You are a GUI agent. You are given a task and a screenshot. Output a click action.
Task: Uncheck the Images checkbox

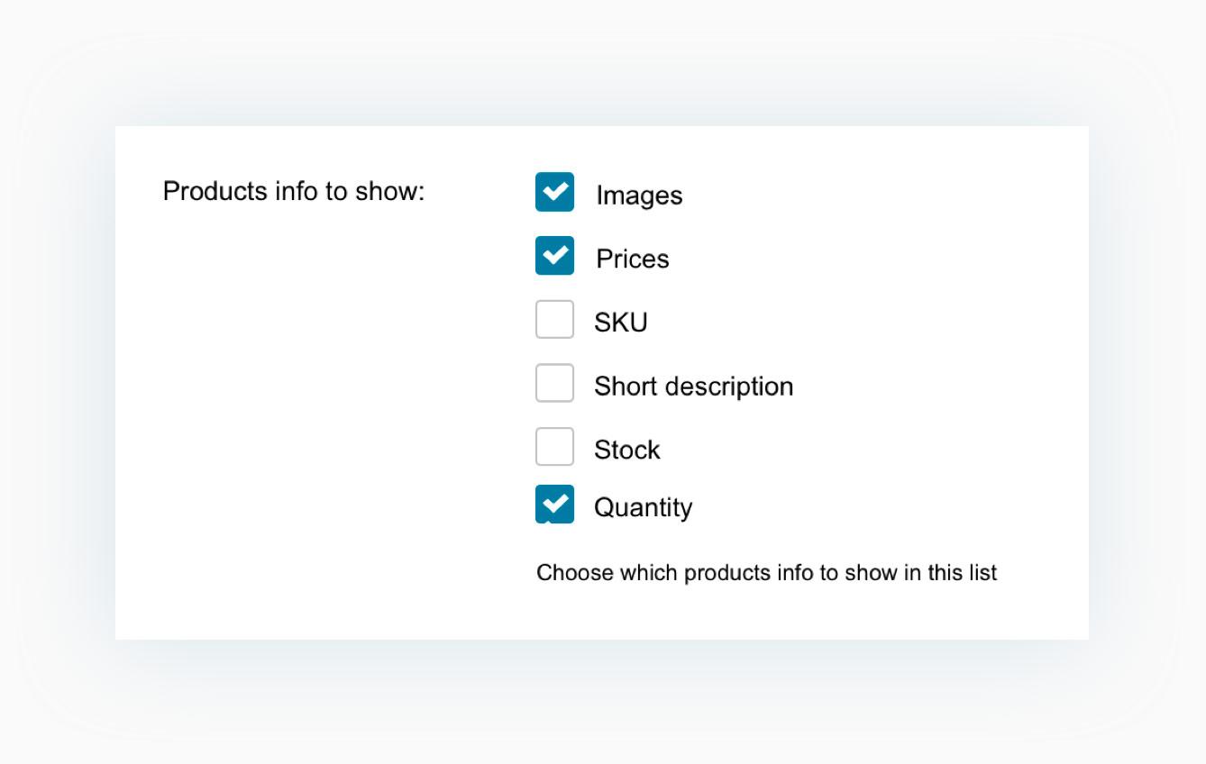tap(554, 192)
